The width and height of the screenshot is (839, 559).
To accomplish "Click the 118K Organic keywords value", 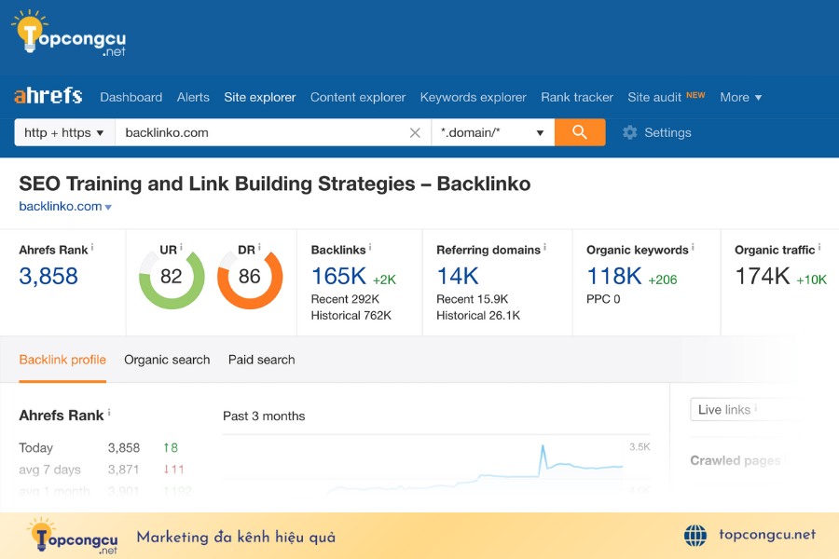I will 614,277.
